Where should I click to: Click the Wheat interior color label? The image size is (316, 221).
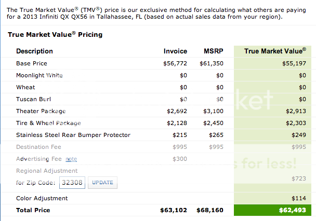click(x=25, y=87)
